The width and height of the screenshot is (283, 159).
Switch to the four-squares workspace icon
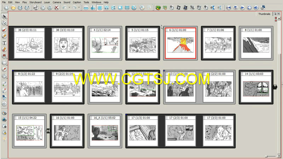tap(107, 7)
